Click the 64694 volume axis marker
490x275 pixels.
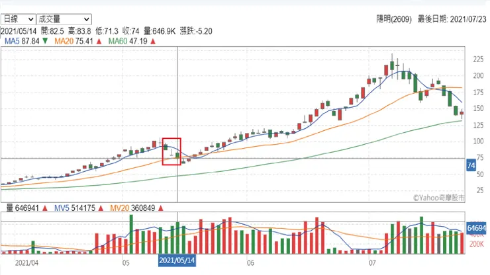click(477, 228)
